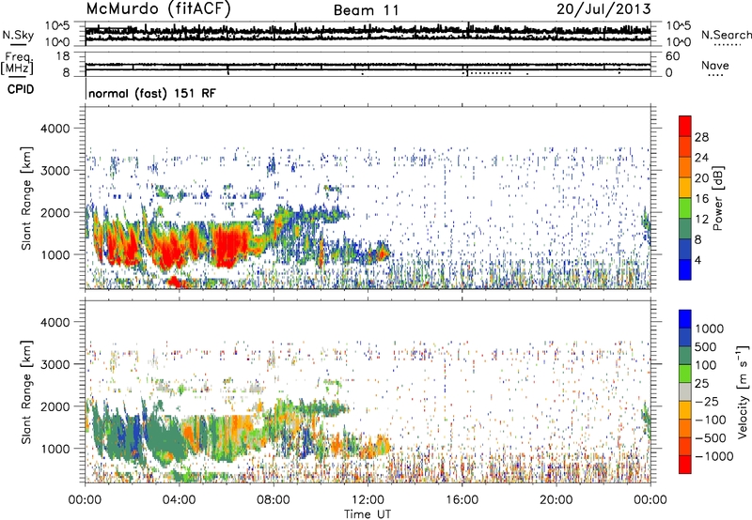Click the "60" tick beside the Nave axis
The image size is (752, 520).
[x=672, y=56]
